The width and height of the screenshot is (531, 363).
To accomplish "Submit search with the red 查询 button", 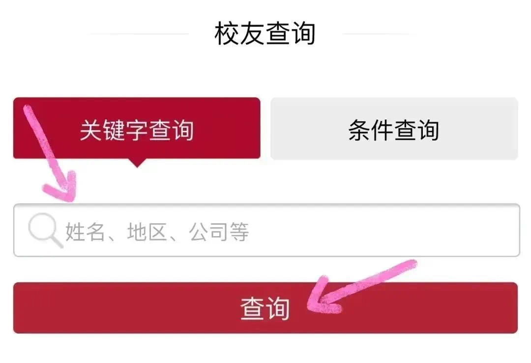I will click(x=265, y=308).
